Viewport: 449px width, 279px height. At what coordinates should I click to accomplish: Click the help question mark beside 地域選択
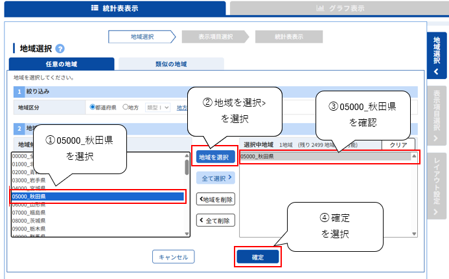tap(60, 49)
